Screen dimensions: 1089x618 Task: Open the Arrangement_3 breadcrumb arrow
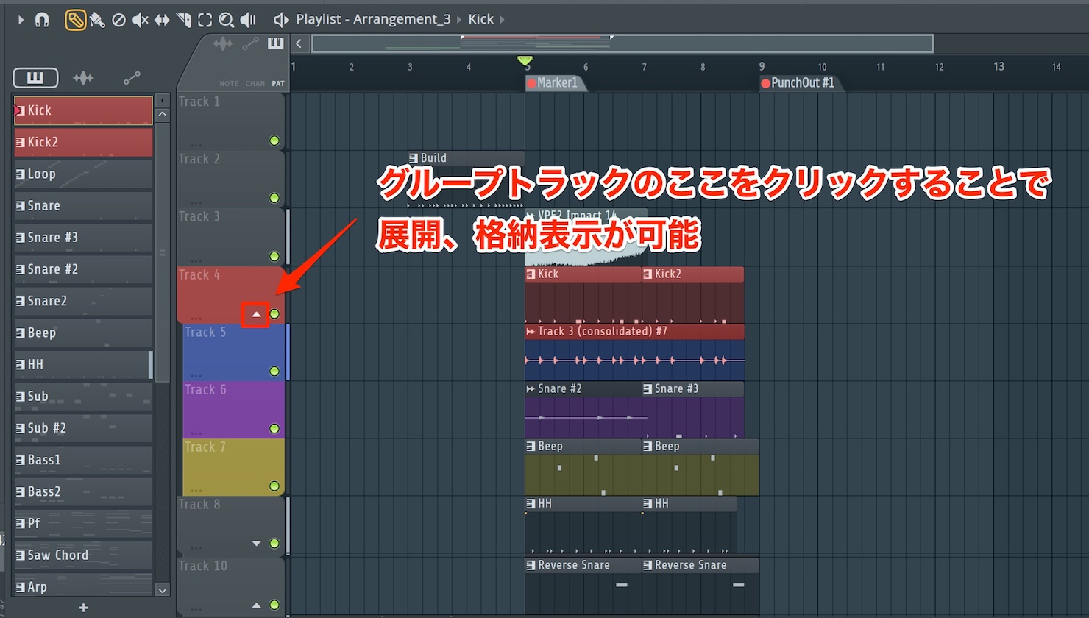(459, 20)
